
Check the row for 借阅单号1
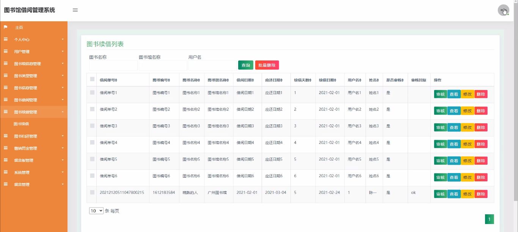click(x=92, y=92)
